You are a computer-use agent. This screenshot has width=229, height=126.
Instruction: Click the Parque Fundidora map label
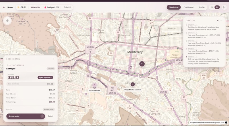click(175, 56)
